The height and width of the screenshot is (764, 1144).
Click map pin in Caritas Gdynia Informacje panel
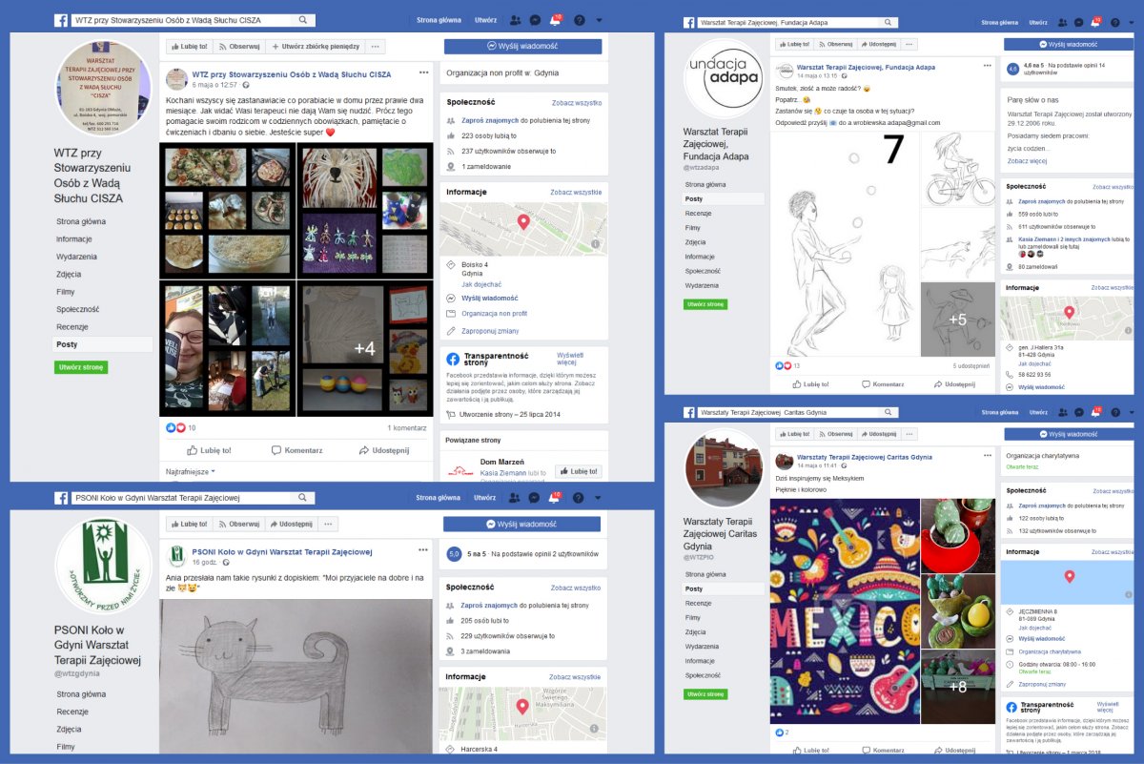1069,577
